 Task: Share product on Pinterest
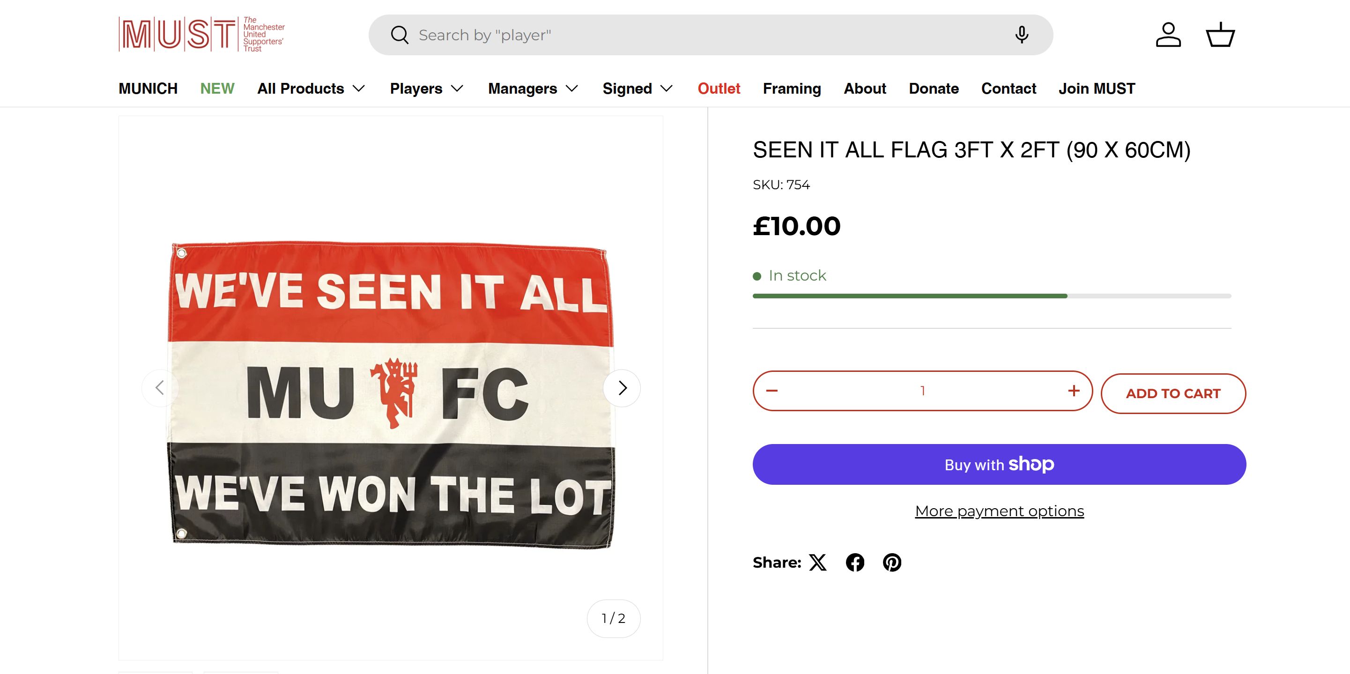pos(892,563)
